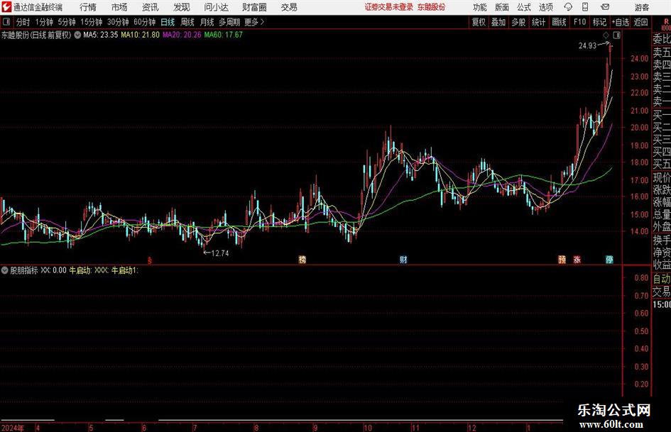
Task: Open the 公式 menu
Action: [x=524, y=7]
